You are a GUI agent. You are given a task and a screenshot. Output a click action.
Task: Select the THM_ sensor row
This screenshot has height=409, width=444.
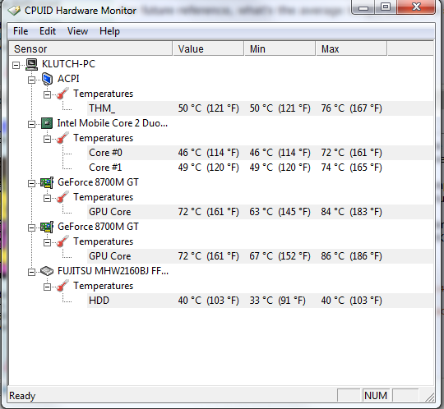coord(260,108)
